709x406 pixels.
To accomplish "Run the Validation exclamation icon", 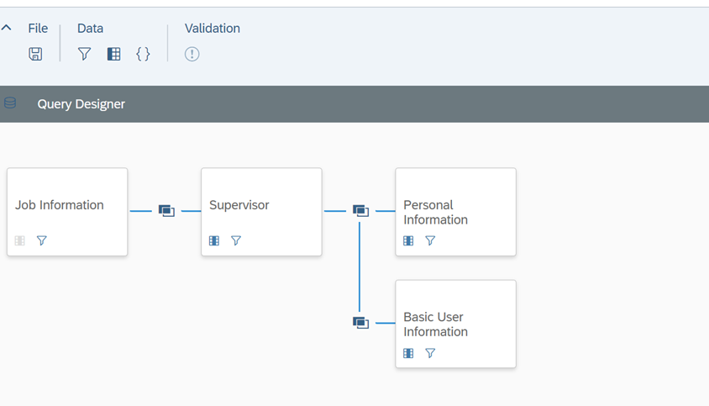I will [x=192, y=54].
